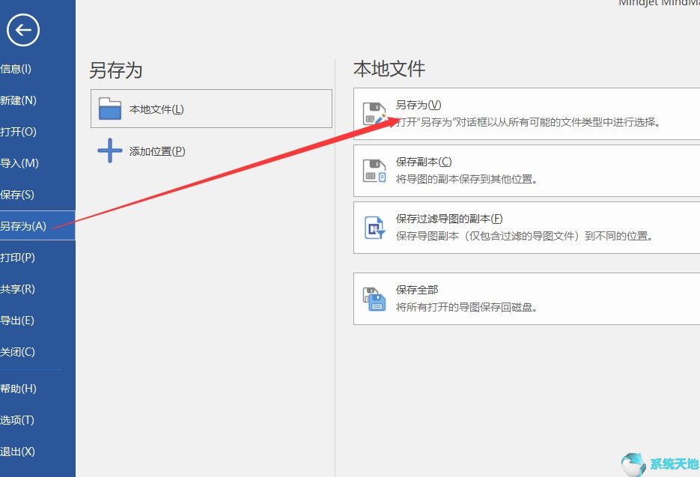Click the 保存全部 save-all disk icon
Image resolution: width=700 pixels, height=477 pixels.
pyautogui.click(x=374, y=297)
